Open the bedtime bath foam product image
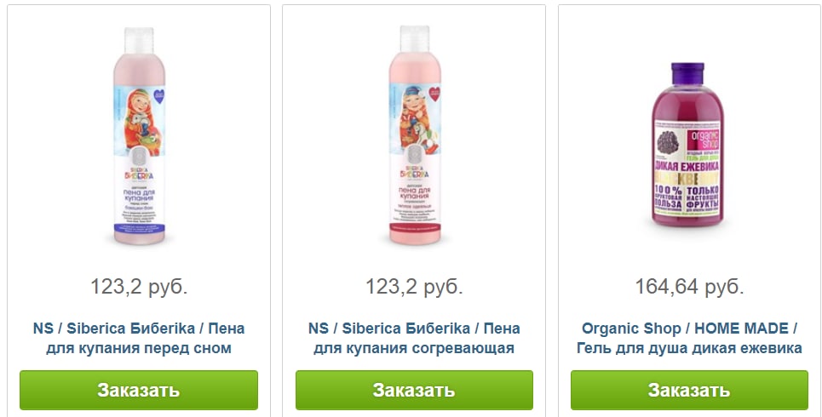Screen dimensions: 822x417 [x=139, y=136]
